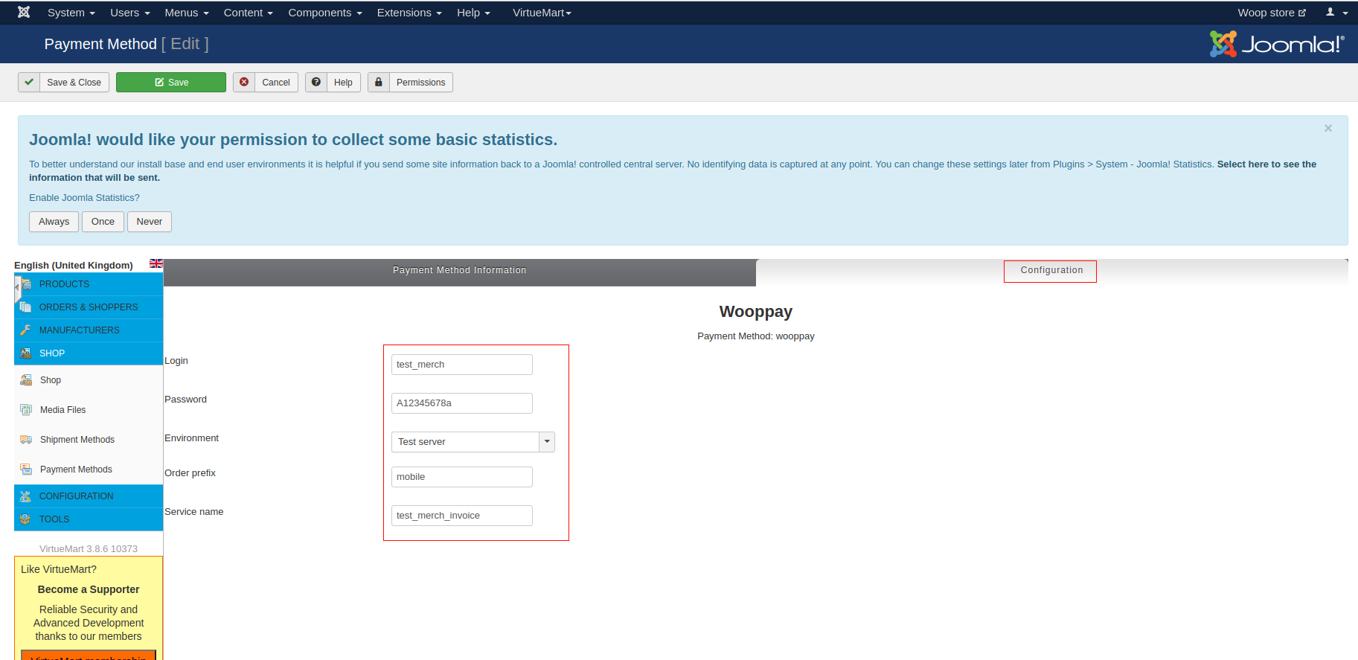The width and height of the screenshot is (1358, 660).
Task: Expand the CONFIGURATION menu section
Action: 89,496
